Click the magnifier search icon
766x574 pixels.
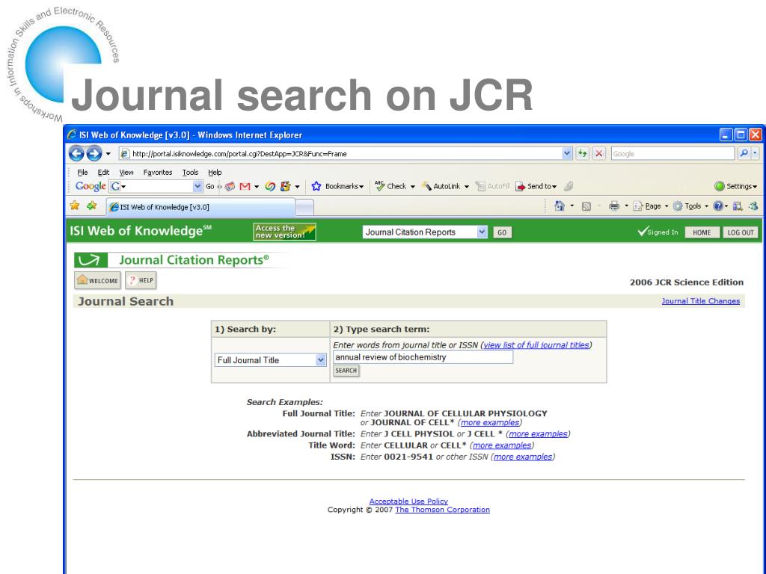744,153
